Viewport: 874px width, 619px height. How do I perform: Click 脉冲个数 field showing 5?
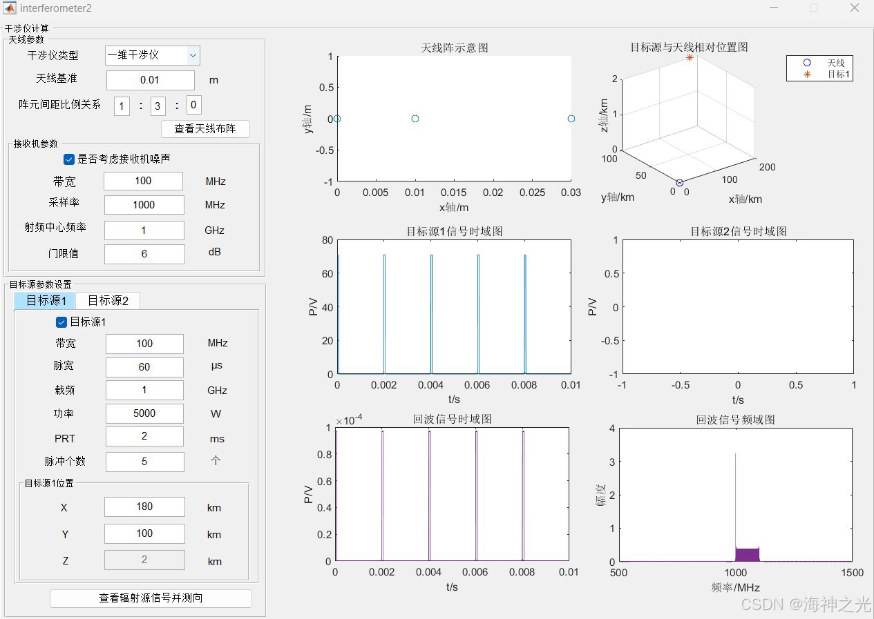coord(144,462)
